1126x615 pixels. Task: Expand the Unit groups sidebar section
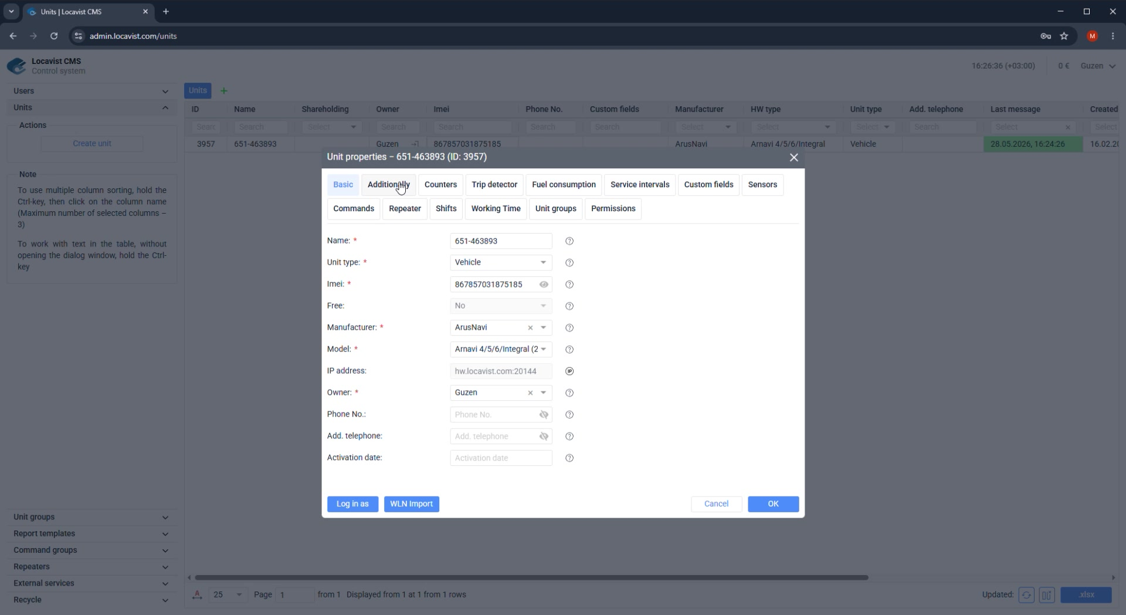click(91, 517)
